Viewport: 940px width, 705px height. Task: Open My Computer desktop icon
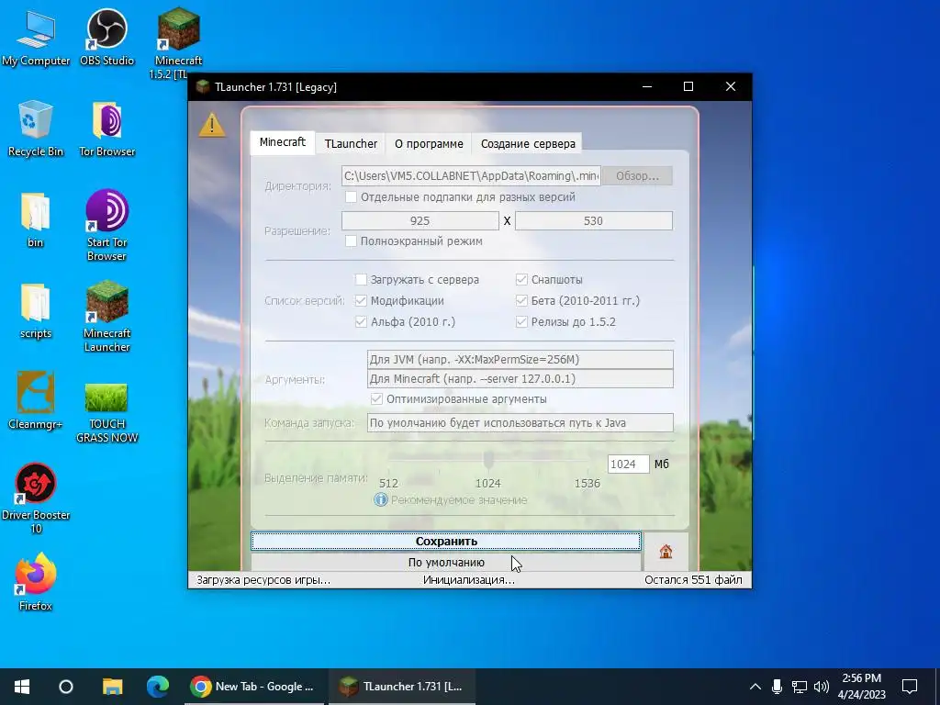click(36, 39)
